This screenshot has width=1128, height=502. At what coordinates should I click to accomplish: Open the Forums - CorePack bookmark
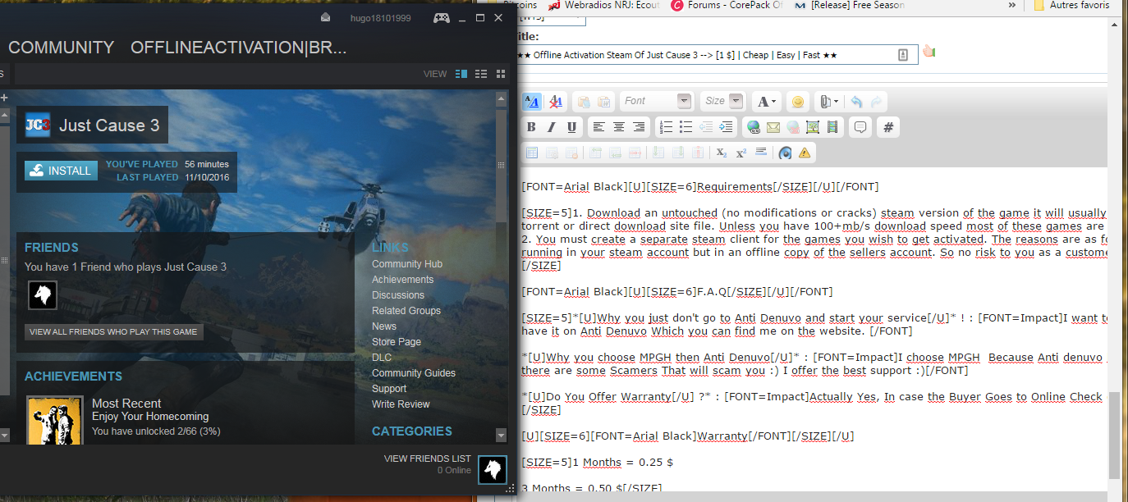pyautogui.click(x=727, y=5)
